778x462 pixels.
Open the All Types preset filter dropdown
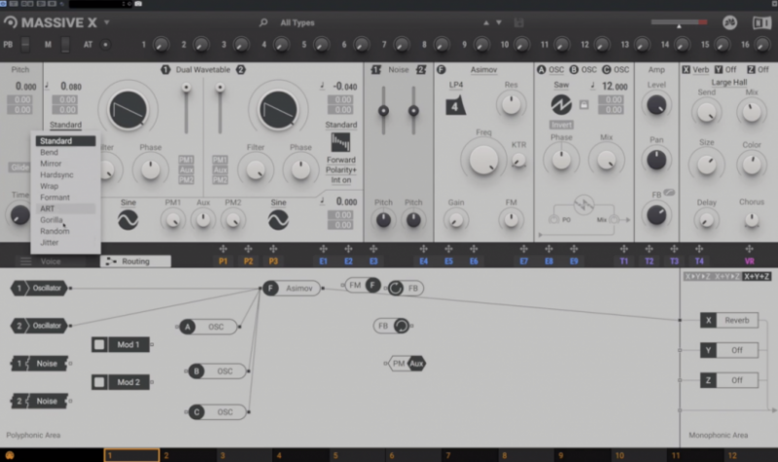pos(298,22)
